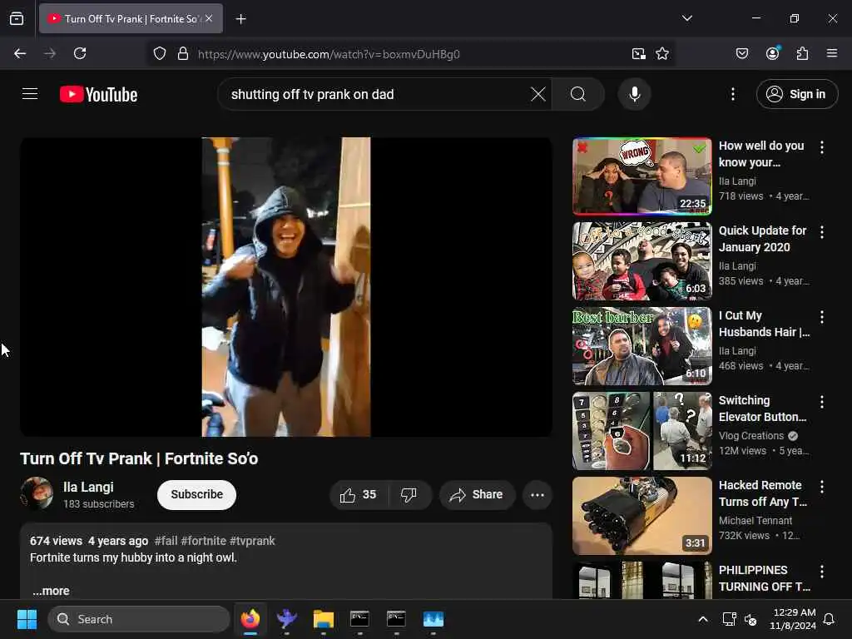Open Pocket save icon
The image size is (852, 639).
[x=741, y=53]
